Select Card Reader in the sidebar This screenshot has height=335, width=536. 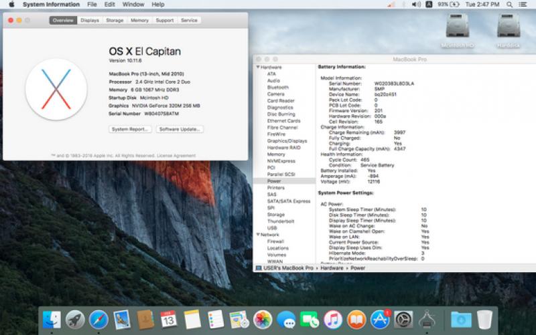[x=281, y=101]
